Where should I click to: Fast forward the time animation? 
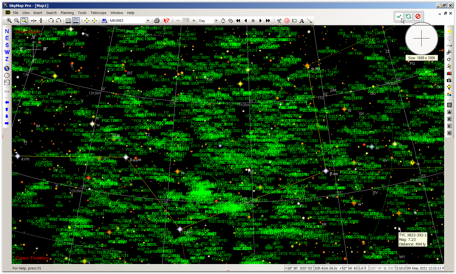[x=268, y=21]
